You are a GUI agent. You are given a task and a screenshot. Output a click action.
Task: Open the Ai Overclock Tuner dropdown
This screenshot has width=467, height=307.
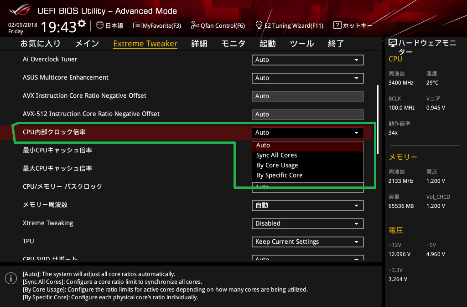308,60
